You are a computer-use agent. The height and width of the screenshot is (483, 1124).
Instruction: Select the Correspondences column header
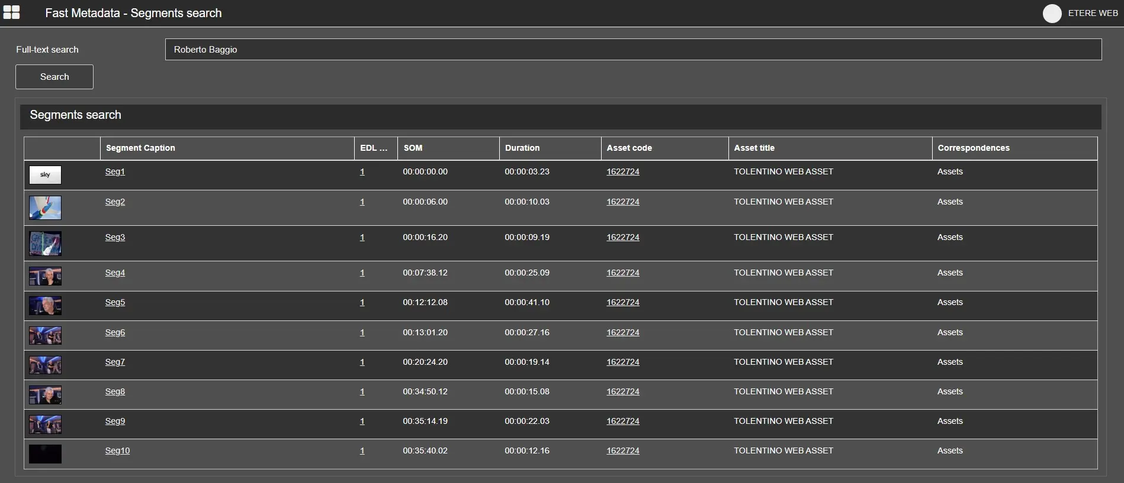click(973, 148)
